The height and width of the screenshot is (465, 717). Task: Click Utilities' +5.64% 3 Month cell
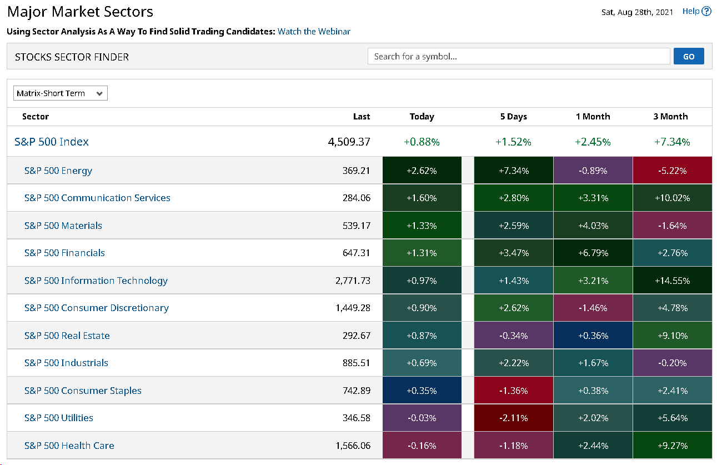point(672,418)
